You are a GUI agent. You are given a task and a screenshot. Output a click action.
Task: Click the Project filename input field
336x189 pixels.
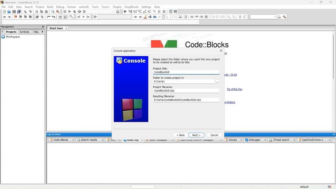pyautogui.click(x=186, y=91)
